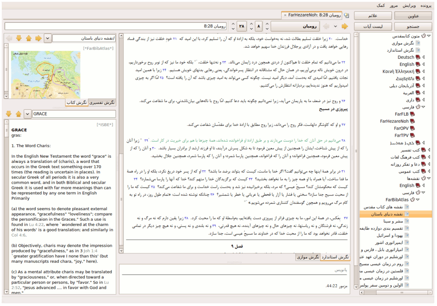Viewport: 437px width, 306px height.
Task: Click the module icon next to FarOPV
Action: (412, 128)
